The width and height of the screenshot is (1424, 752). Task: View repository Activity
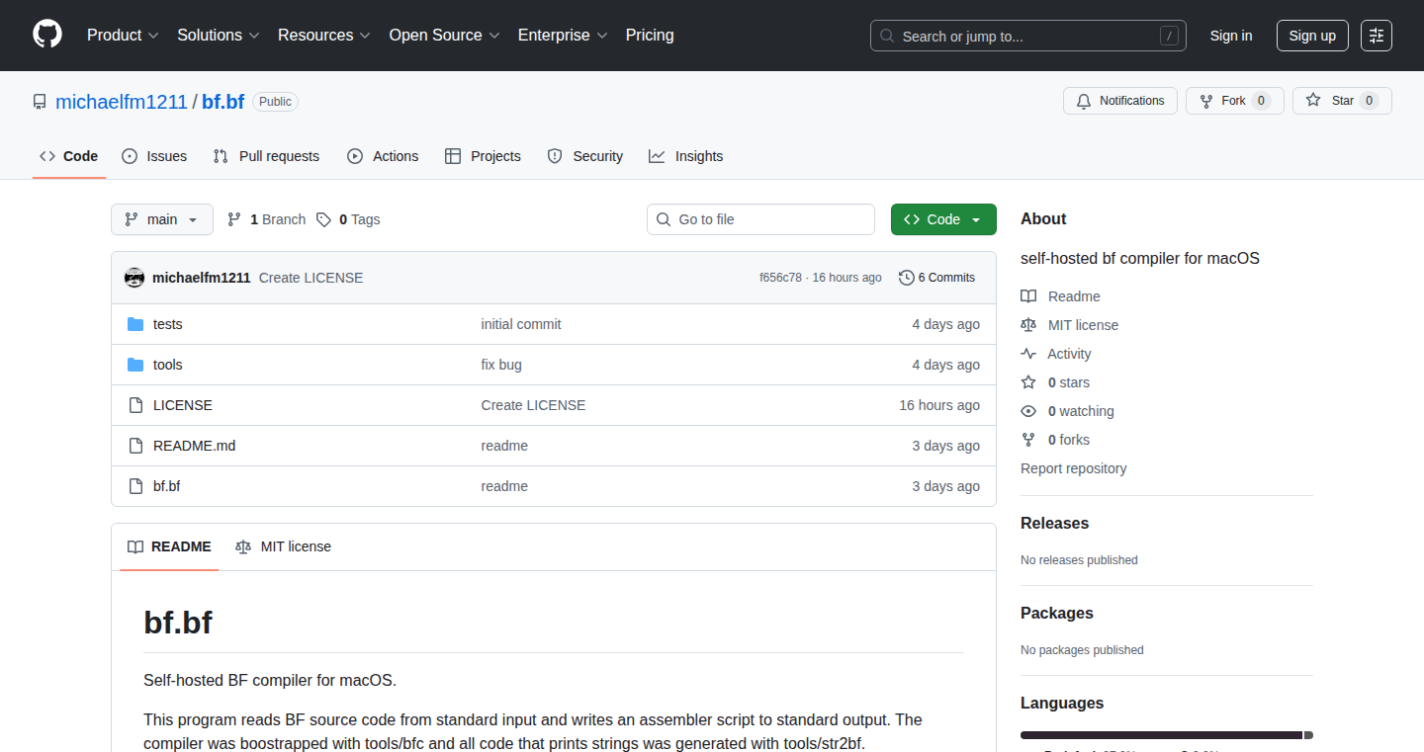(x=1056, y=354)
